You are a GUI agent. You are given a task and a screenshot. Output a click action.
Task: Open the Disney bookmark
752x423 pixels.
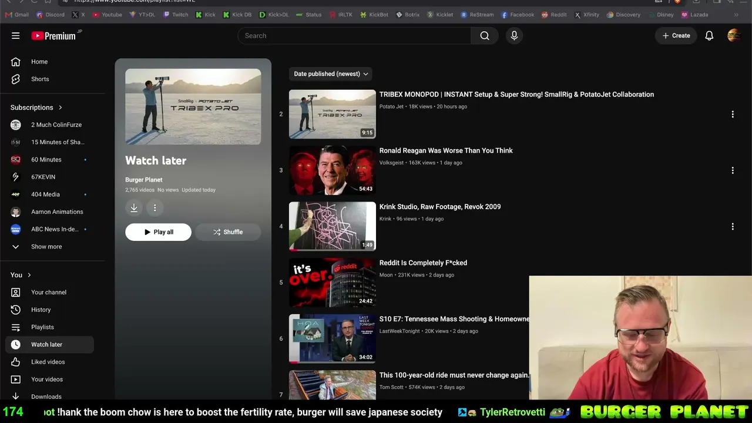(660, 15)
